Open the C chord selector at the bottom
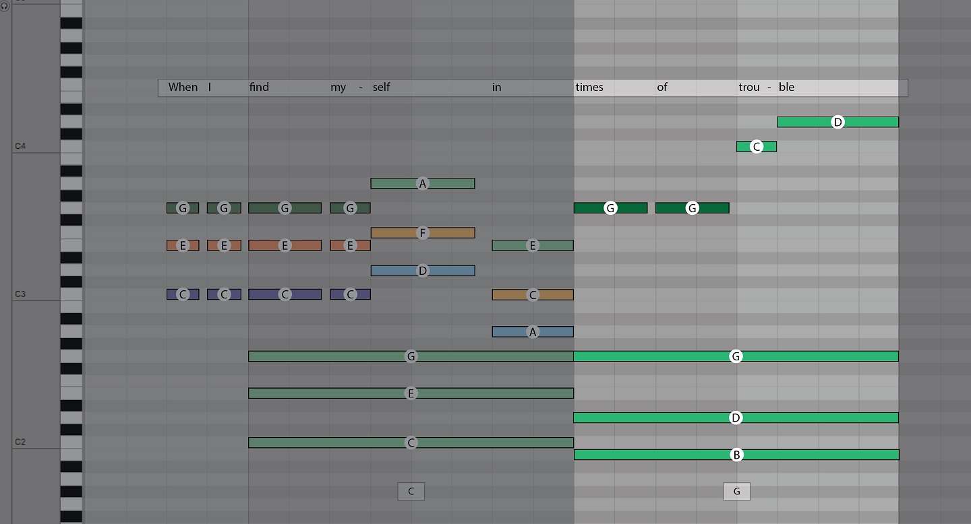 (x=411, y=491)
